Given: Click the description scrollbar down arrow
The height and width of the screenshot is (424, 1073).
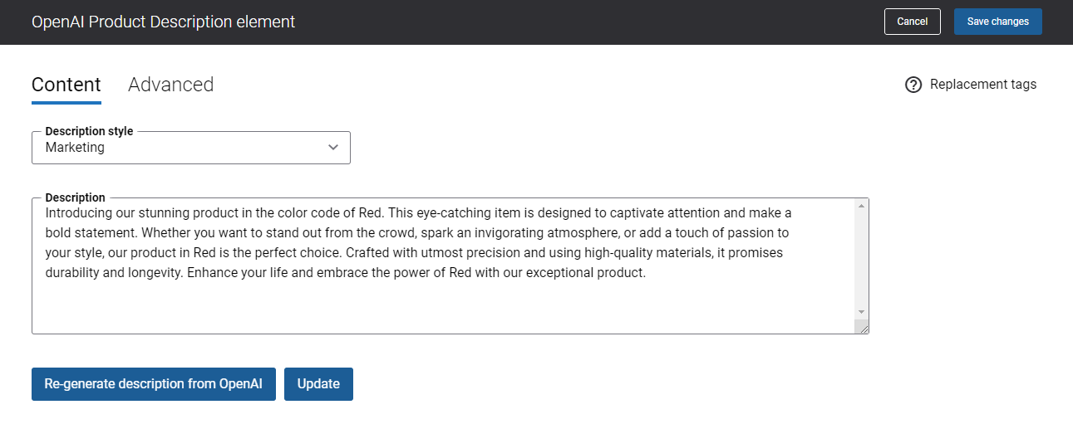Looking at the screenshot, I should tap(862, 312).
